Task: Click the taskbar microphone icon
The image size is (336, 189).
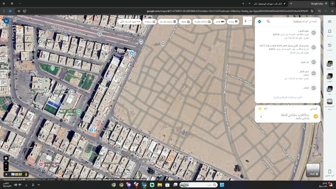Action: point(33,185)
